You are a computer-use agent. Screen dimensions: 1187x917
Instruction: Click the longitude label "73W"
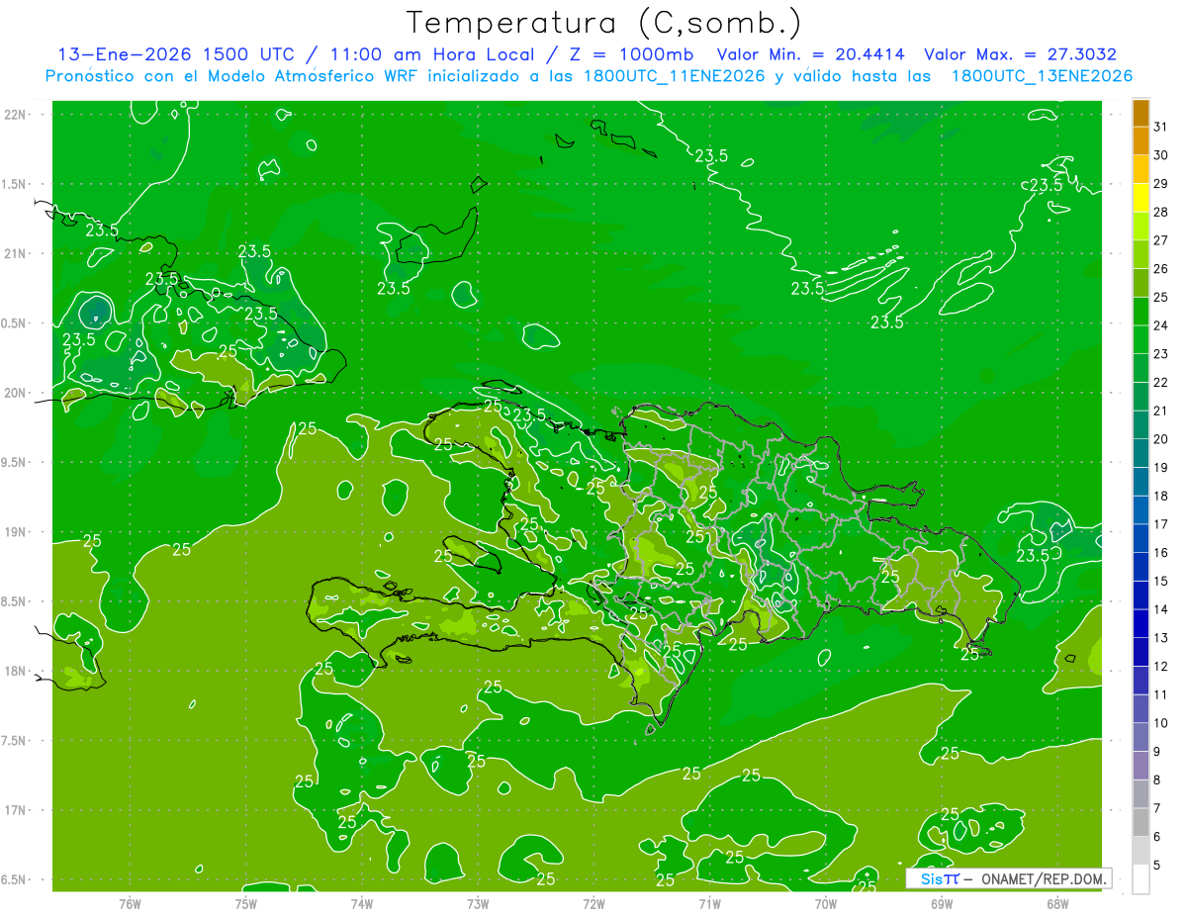click(478, 903)
